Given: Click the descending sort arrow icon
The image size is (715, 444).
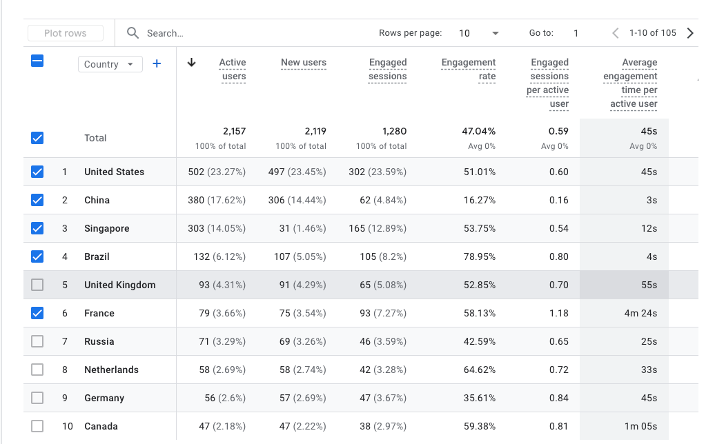Looking at the screenshot, I should tap(192, 63).
